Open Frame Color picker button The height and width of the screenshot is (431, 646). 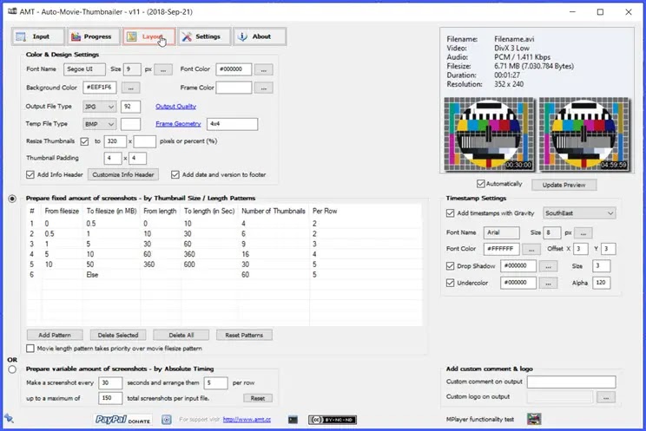pyautogui.click(x=264, y=88)
